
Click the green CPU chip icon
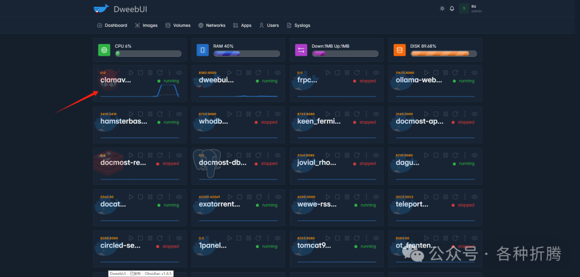(104, 50)
